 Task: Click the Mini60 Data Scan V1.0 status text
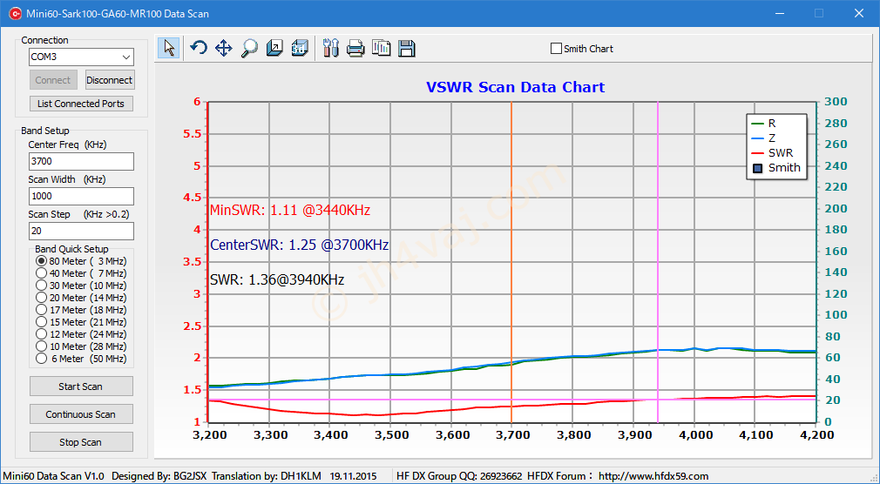point(53,476)
